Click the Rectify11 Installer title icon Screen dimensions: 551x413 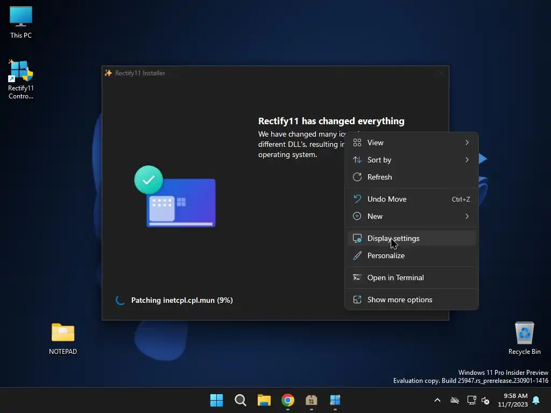click(x=108, y=73)
